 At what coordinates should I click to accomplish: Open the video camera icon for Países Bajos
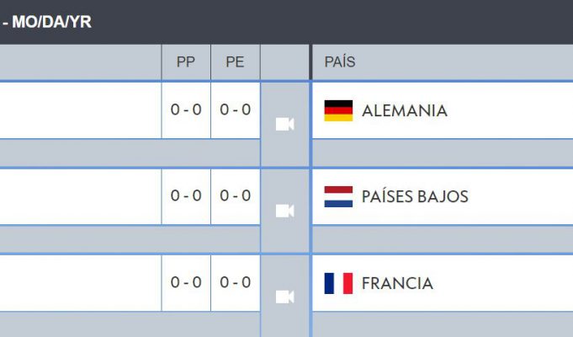click(x=284, y=211)
